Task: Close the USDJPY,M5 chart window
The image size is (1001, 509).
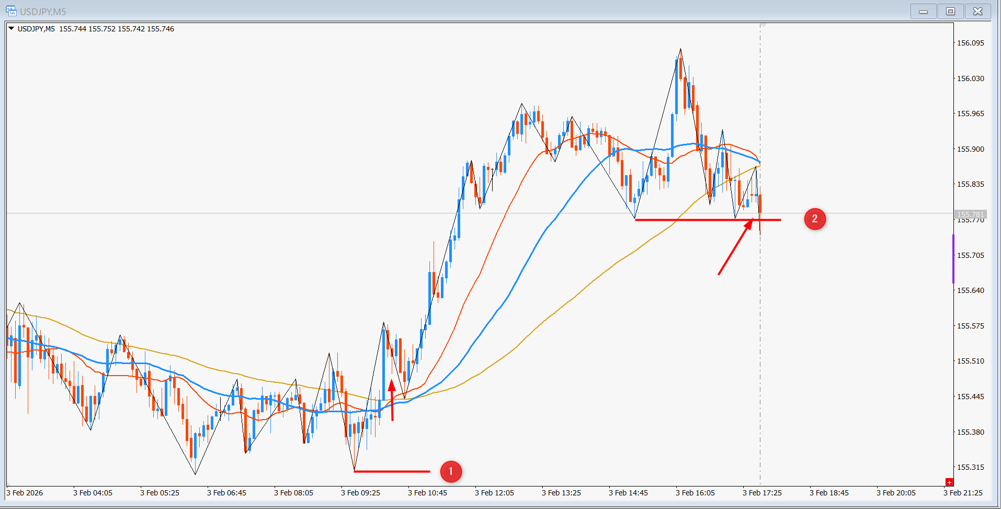Action: (977, 11)
